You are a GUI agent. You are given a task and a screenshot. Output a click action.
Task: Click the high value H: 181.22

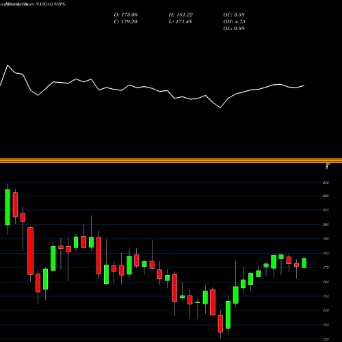181,15
